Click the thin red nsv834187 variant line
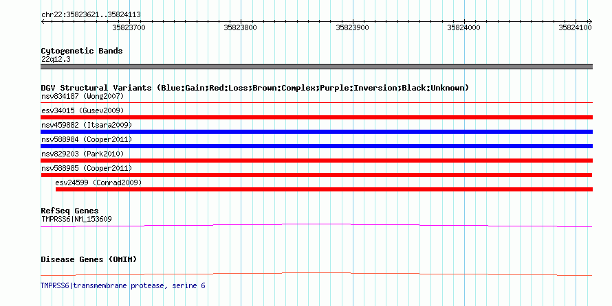 [x=316, y=103]
